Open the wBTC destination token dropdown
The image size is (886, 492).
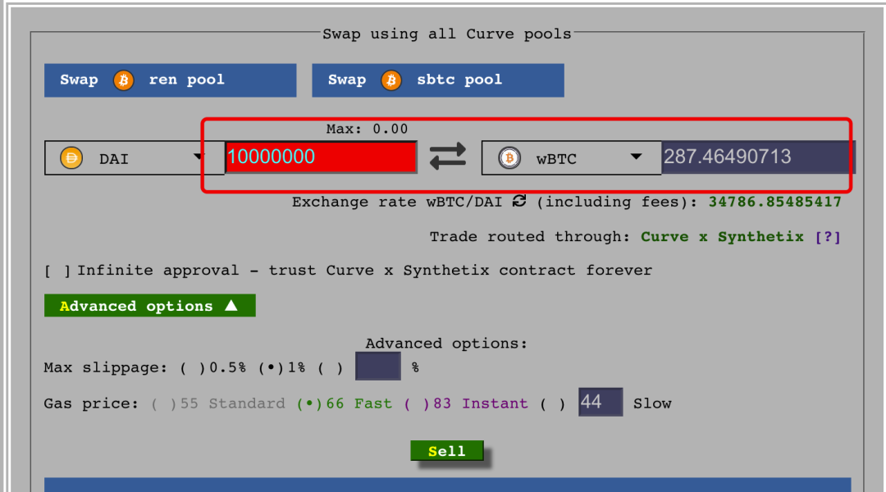[571, 158]
